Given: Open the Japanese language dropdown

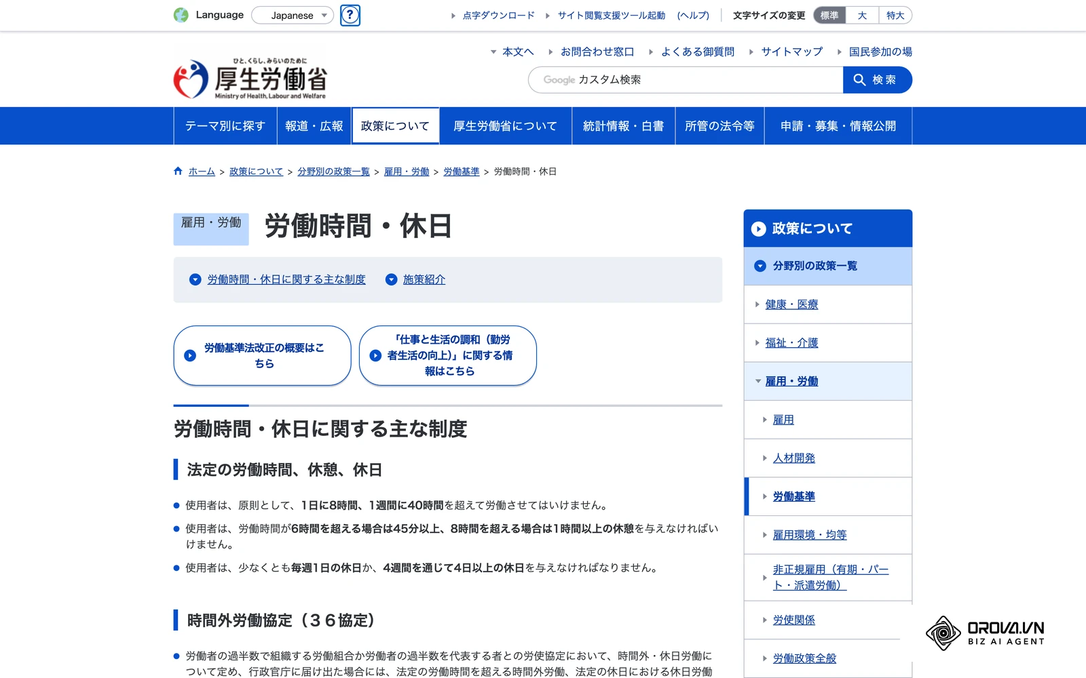Looking at the screenshot, I should click(x=293, y=15).
